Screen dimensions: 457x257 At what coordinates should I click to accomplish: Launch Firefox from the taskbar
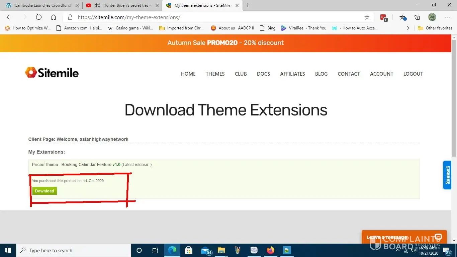[x=270, y=250]
